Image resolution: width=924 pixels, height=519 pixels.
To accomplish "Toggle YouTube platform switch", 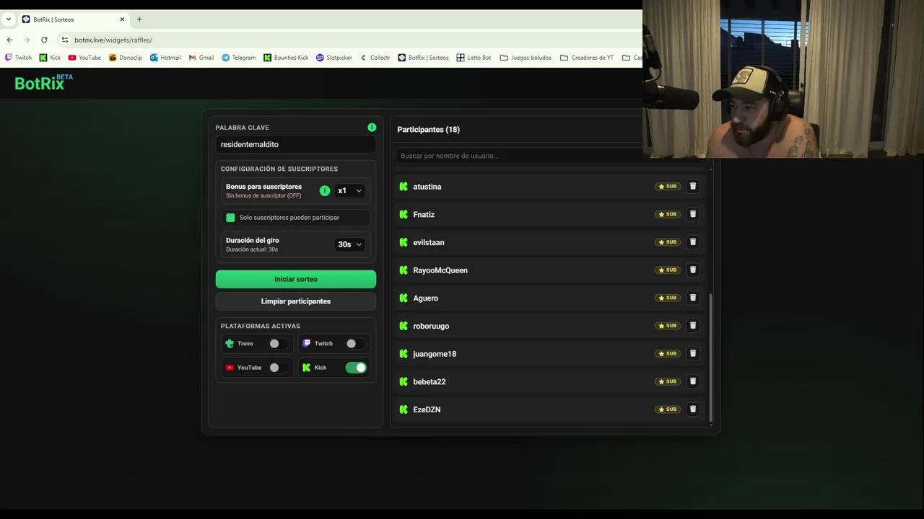I will point(278,368).
